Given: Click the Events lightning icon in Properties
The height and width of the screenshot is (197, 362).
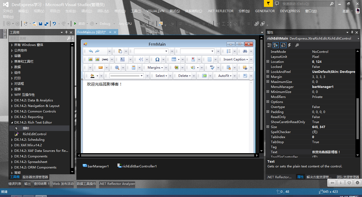Looking at the screenshot, I should pyautogui.click(x=289, y=45).
